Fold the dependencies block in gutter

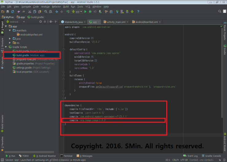64,105
